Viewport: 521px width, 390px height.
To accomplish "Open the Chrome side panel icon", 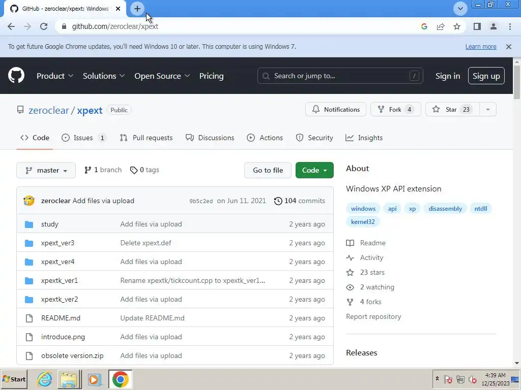I will click(x=477, y=26).
